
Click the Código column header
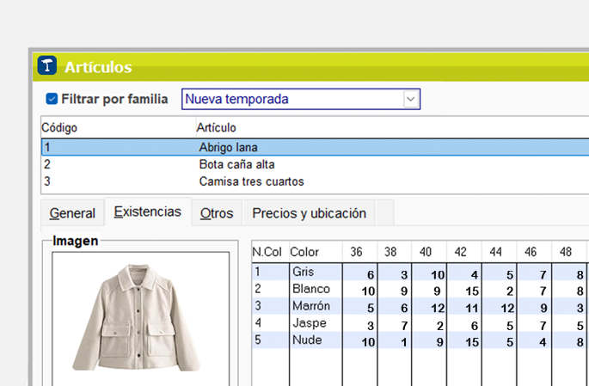coord(60,127)
